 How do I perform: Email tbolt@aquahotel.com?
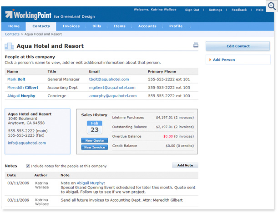(x=109, y=79)
